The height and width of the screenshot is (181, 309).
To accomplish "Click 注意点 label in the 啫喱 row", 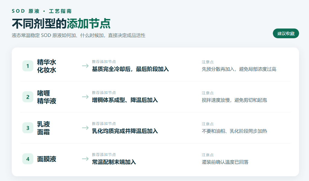I will [208, 93].
